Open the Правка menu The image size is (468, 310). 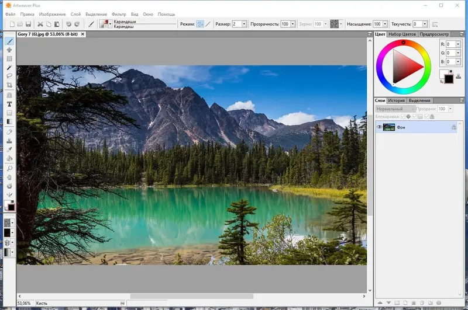coord(27,14)
